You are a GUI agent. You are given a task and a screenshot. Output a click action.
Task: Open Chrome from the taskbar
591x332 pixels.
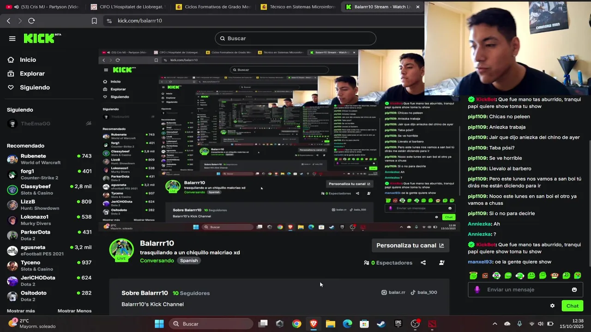[x=297, y=324]
